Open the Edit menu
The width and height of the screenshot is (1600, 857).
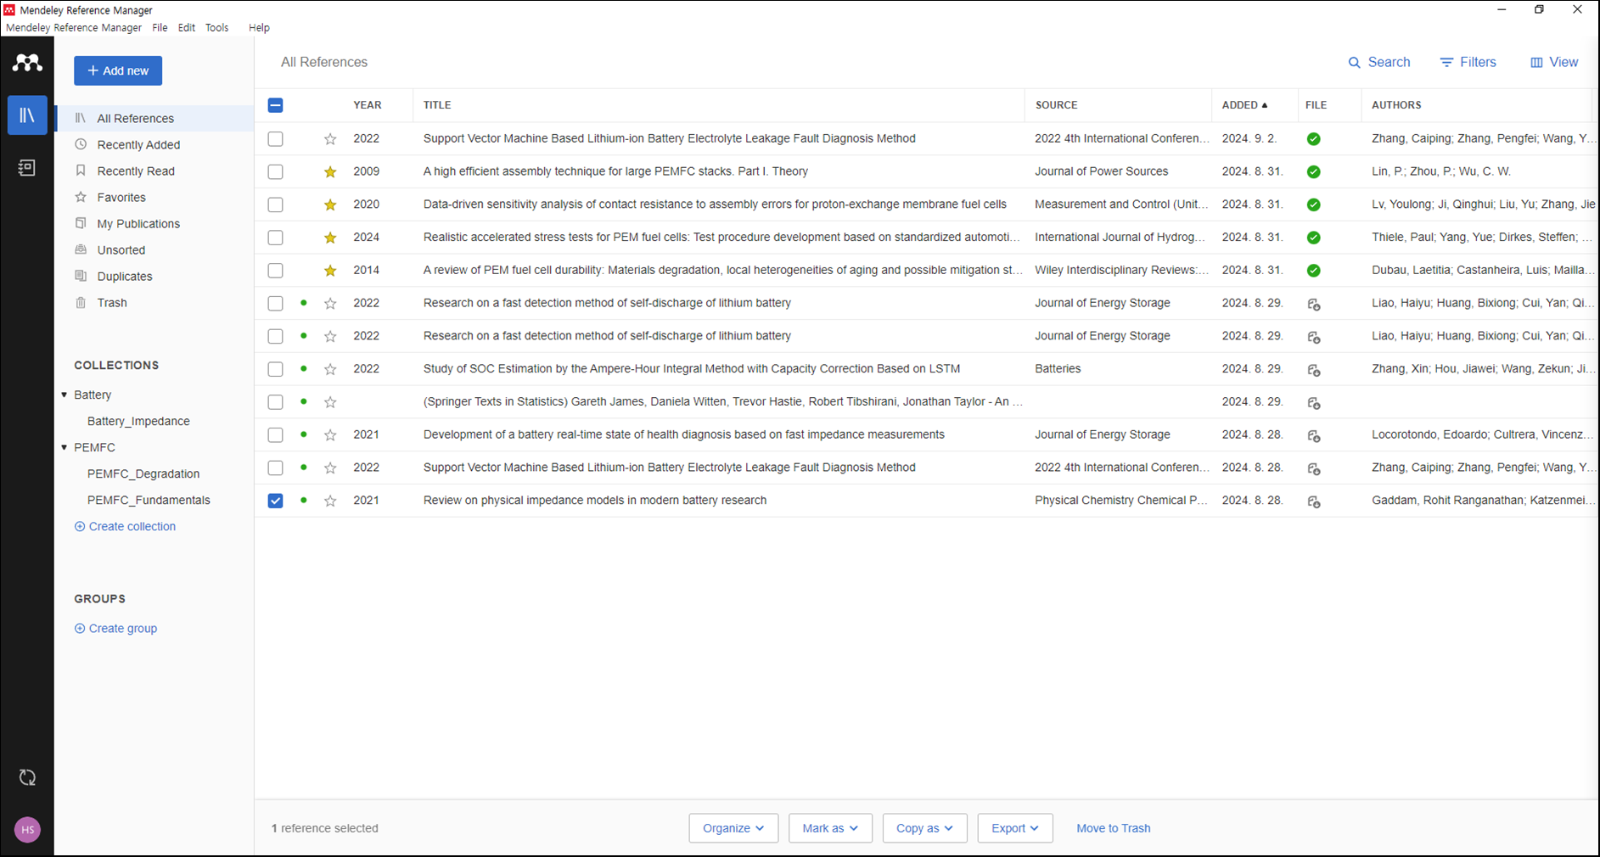pos(187,28)
